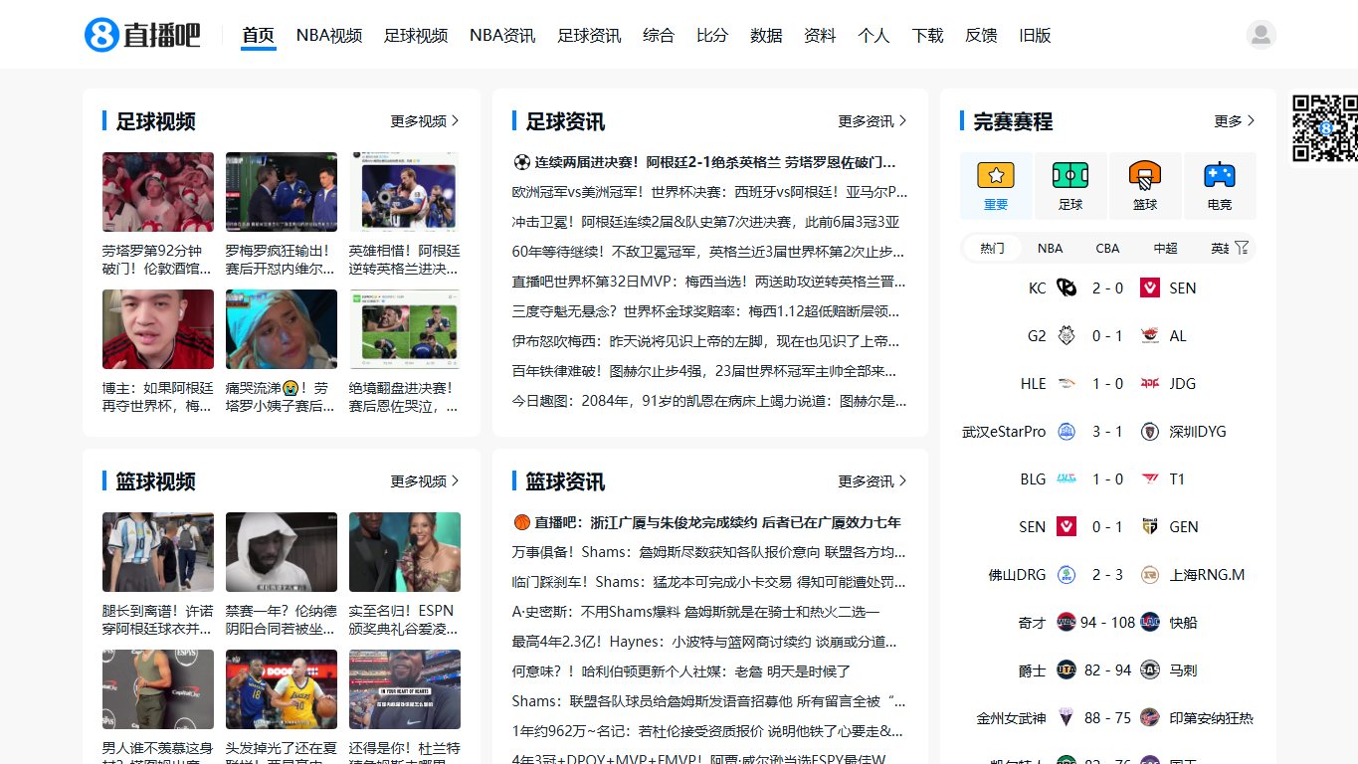Open 旧版 nav item
Screen dimensions: 1358x764
1035,36
